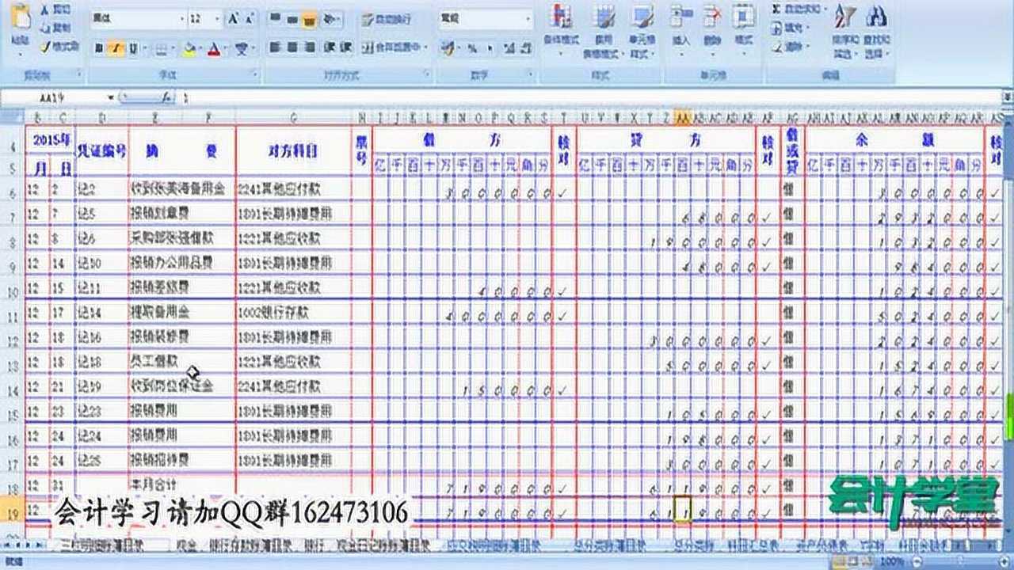Select the Format Painter tool
1014x570 pixels.
coord(49,45)
